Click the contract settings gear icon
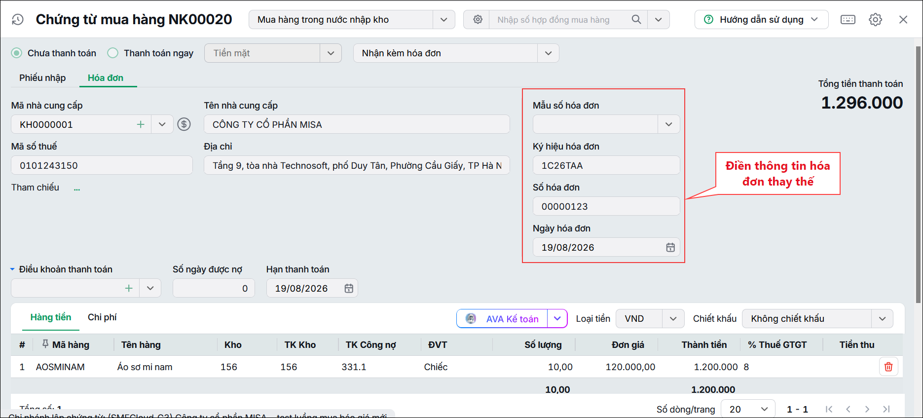Screen dimensions: 923x418 478,20
